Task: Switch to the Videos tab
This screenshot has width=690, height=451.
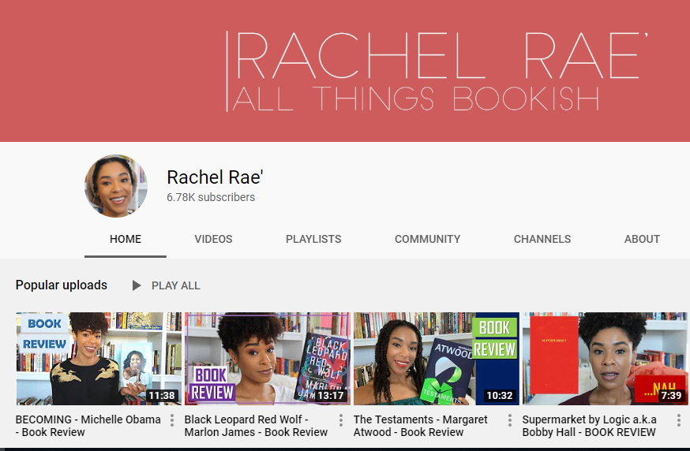Action: point(213,239)
